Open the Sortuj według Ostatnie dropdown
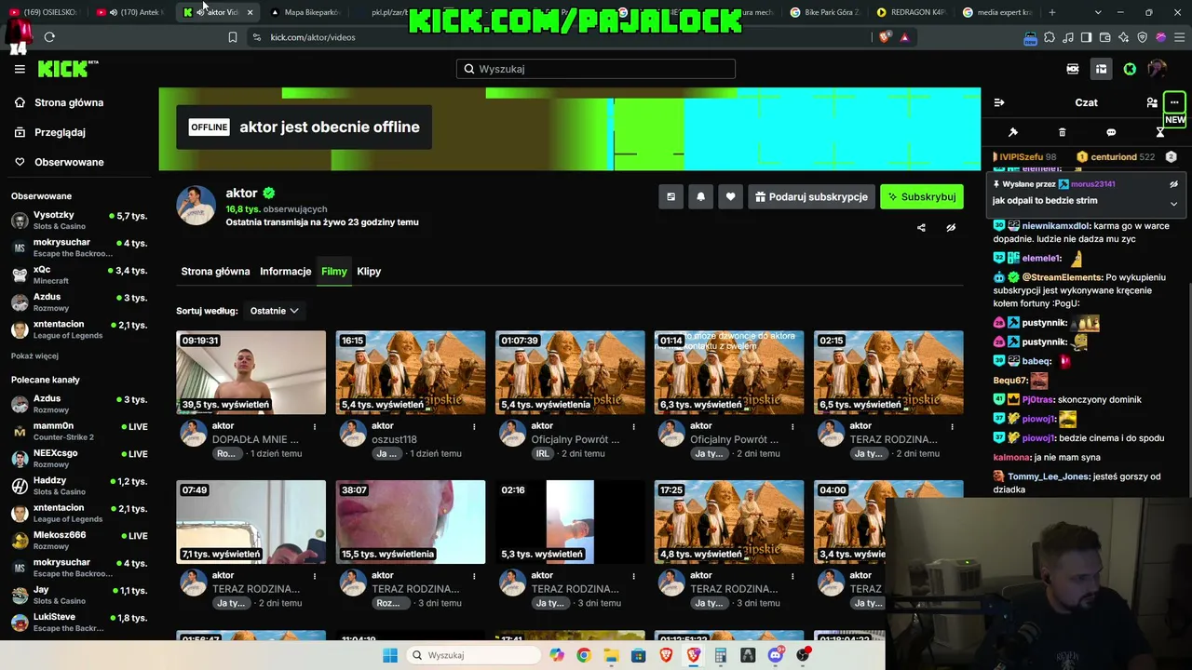 pyautogui.click(x=274, y=311)
